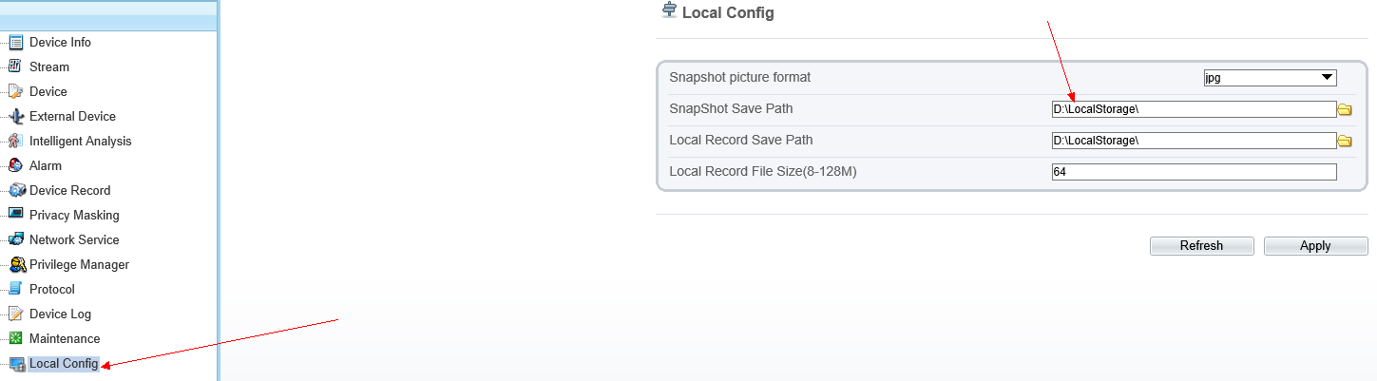Viewport: 1377px width, 381px height.
Task: Select Network Service in the sidebar
Action: 74,239
